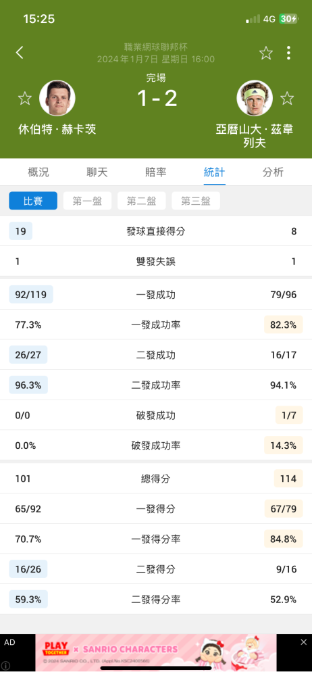Open the 賠率 tab
Viewport: 312px width, 676px height.
coord(155,172)
